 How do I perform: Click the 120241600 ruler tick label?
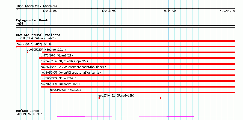[168, 11]
